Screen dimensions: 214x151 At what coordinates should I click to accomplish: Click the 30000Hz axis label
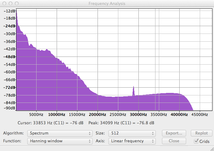tap(138, 115)
